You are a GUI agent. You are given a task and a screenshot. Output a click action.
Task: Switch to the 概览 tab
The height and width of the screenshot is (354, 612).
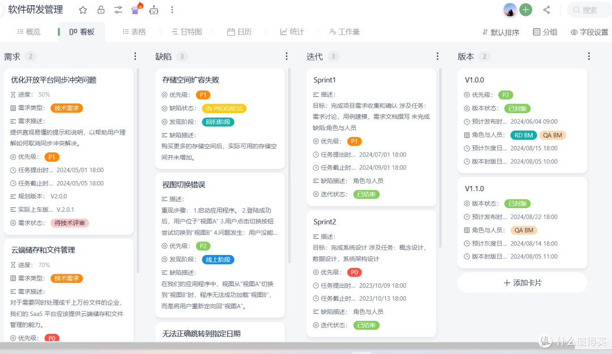tap(29, 32)
